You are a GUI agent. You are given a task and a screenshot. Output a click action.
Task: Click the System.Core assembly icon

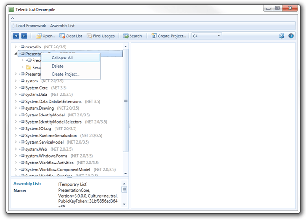pos(22,88)
